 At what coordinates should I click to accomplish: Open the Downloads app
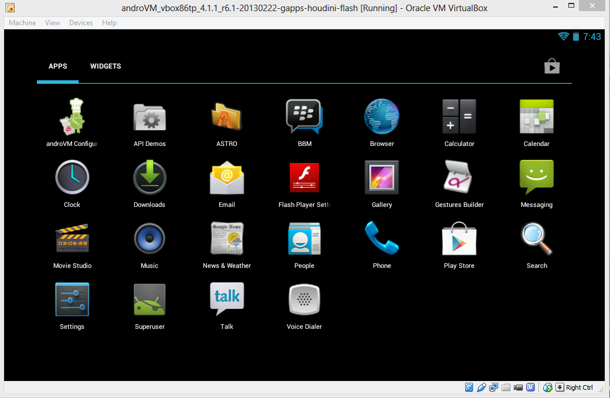click(150, 183)
